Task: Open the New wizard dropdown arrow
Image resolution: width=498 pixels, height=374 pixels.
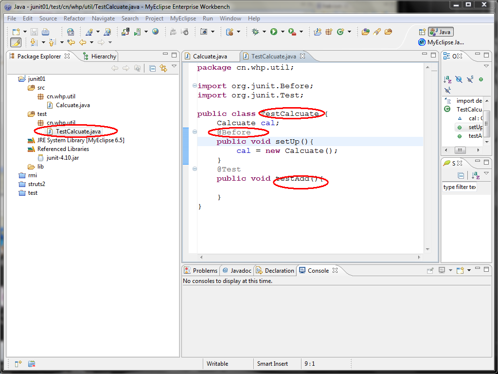Action: [x=25, y=32]
